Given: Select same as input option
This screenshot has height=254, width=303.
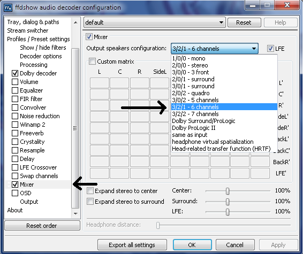Looking at the screenshot, I should tap(224, 135).
